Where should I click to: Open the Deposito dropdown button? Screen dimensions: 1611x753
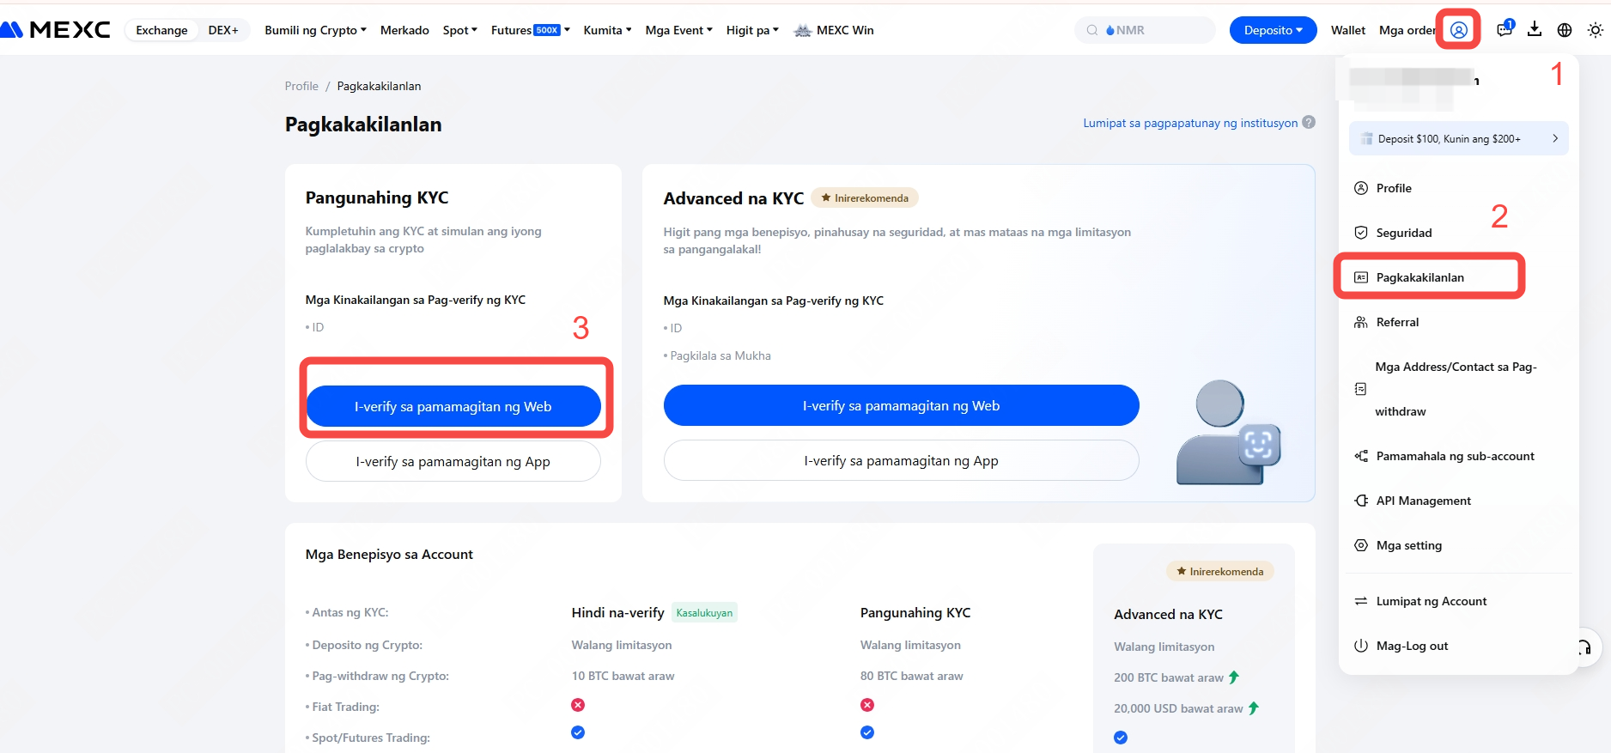[1273, 30]
